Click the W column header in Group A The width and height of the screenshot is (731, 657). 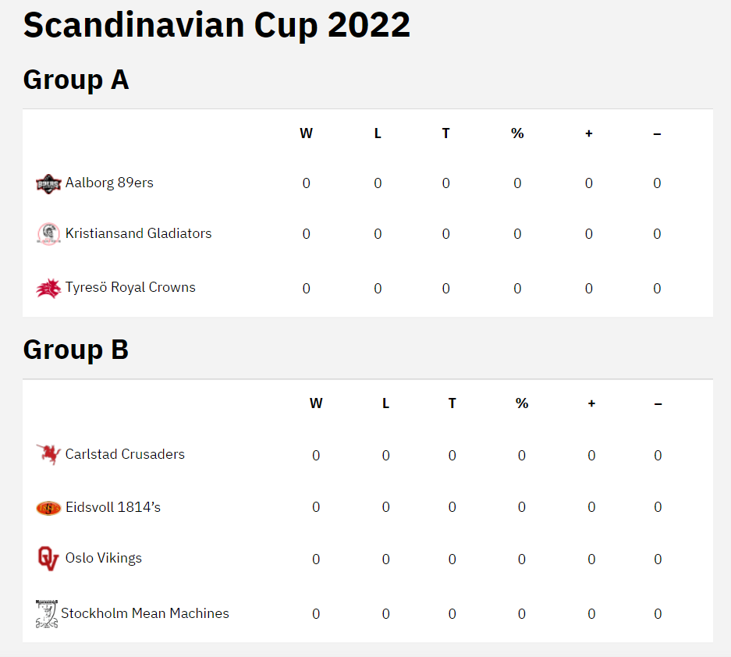point(307,133)
